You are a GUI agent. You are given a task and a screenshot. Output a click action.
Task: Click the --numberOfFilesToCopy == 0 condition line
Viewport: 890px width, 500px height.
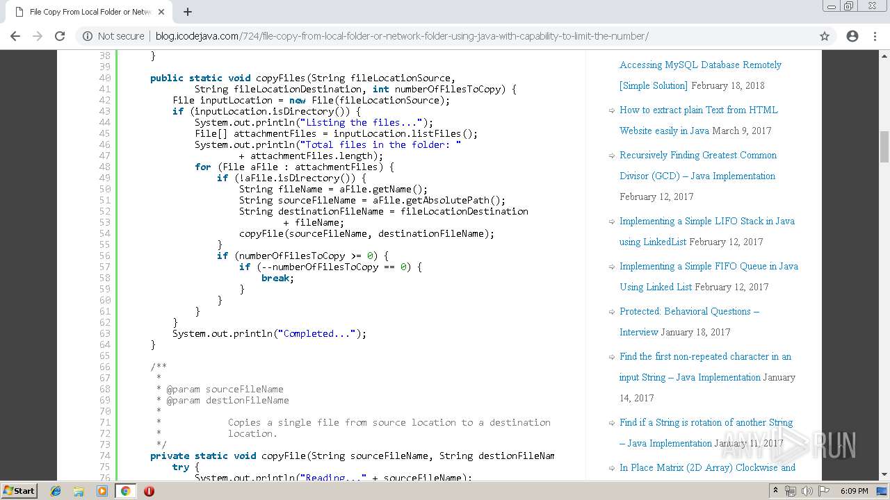pyautogui.click(x=331, y=267)
